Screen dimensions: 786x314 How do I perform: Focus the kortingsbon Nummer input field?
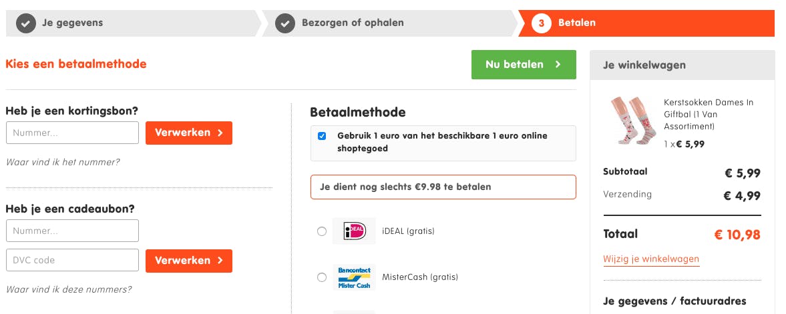coord(72,133)
